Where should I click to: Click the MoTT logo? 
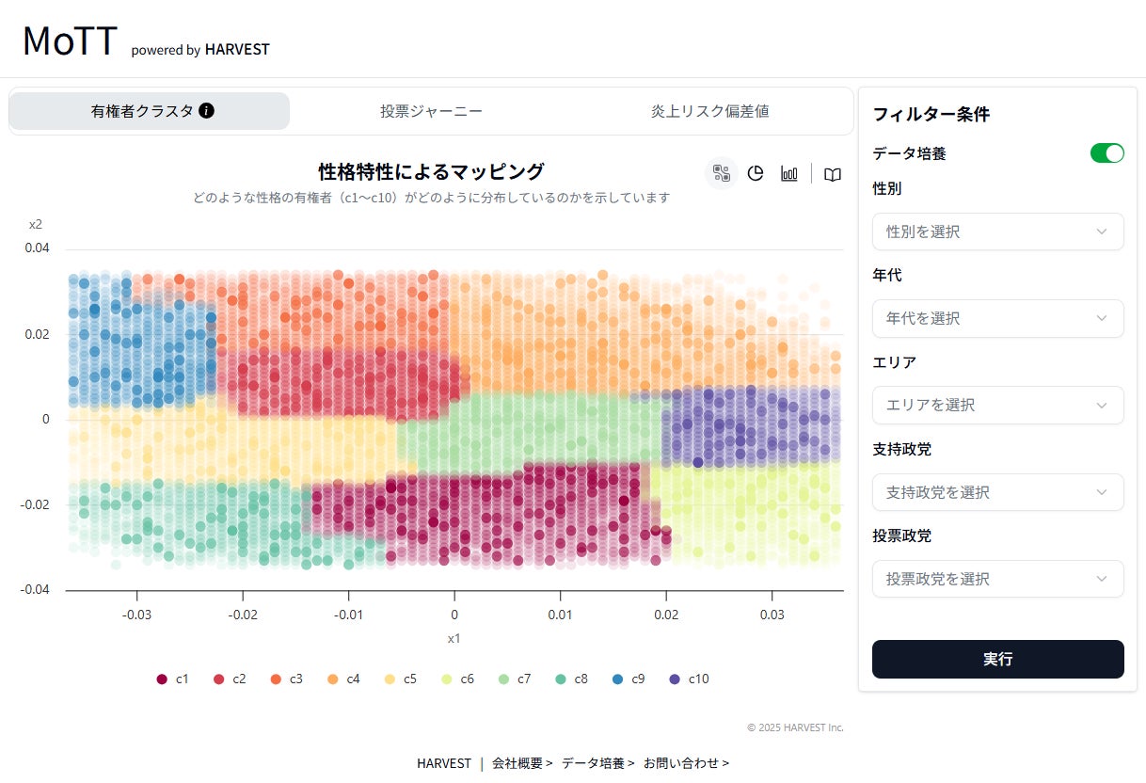70,41
